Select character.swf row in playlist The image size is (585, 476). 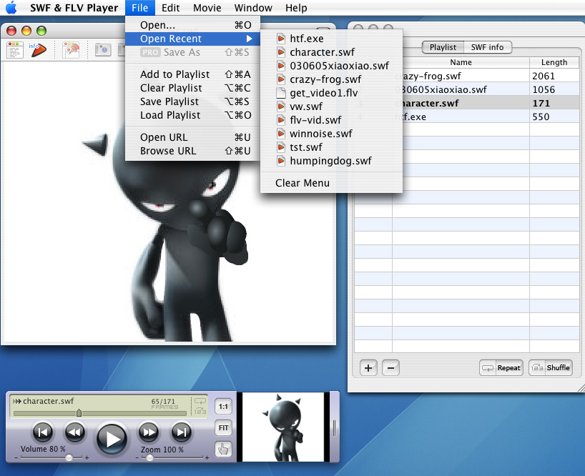(x=466, y=103)
